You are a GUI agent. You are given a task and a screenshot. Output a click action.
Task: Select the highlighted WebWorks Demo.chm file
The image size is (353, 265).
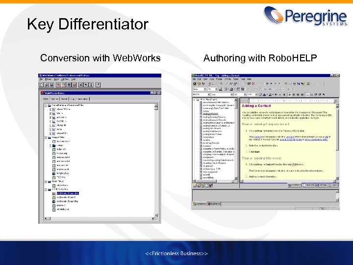[x=68, y=193]
